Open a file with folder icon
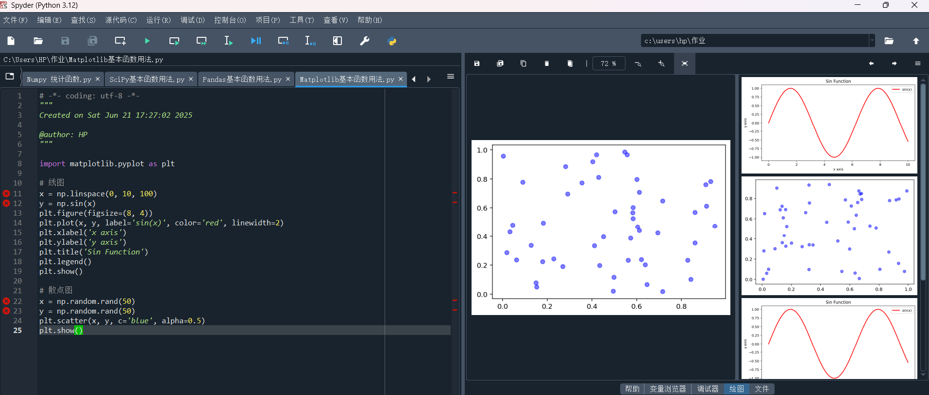 [x=38, y=41]
